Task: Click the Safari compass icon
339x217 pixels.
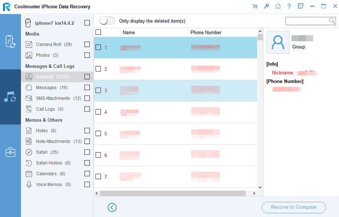Action: (x=29, y=152)
